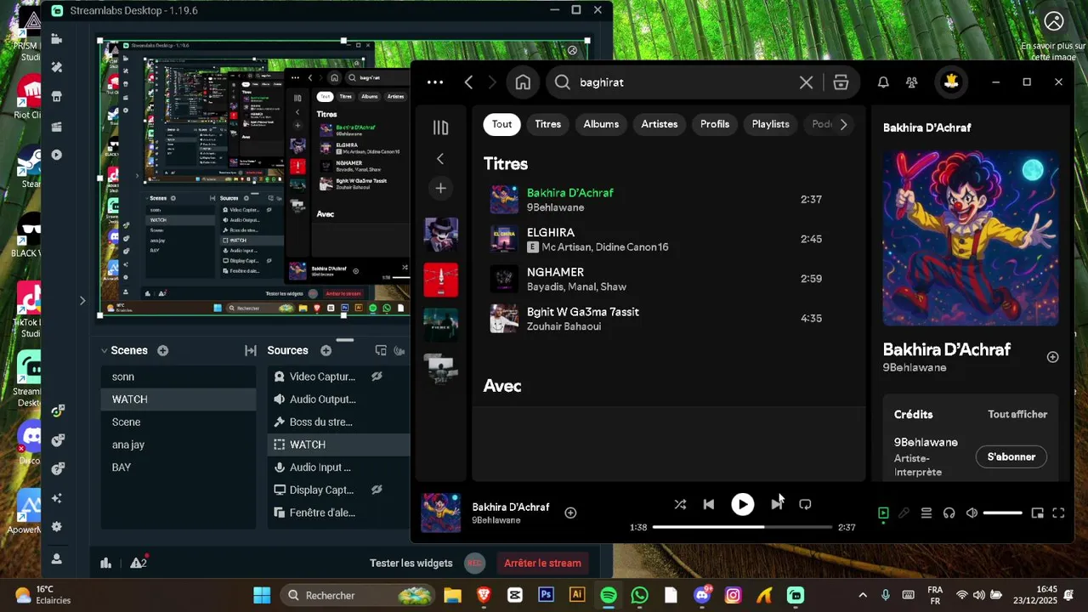Viewport: 1088px width, 612px height.
Task: Go back in Spotify navigation
Action: coord(468,82)
